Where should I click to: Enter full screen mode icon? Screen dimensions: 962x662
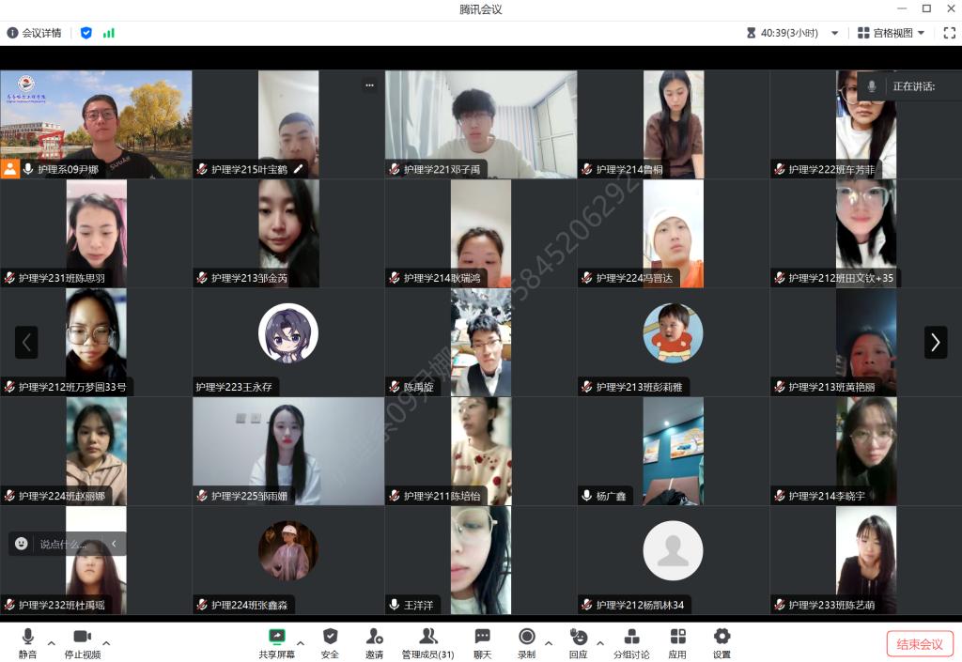(x=949, y=33)
